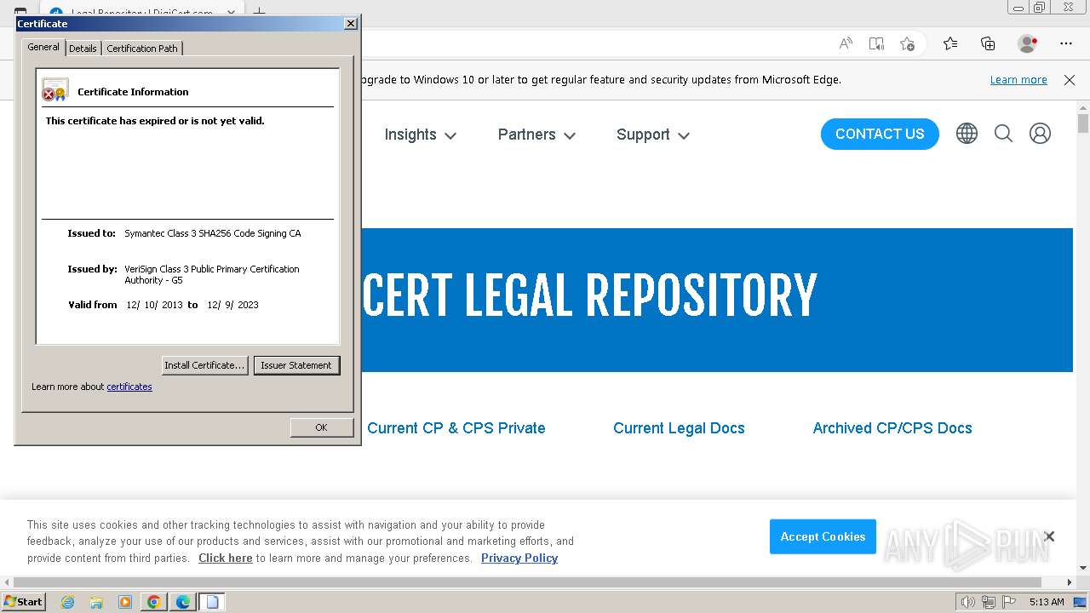Screen dimensions: 1090x613
Task: Close the cookie consent banner
Action: click(x=1049, y=536)
